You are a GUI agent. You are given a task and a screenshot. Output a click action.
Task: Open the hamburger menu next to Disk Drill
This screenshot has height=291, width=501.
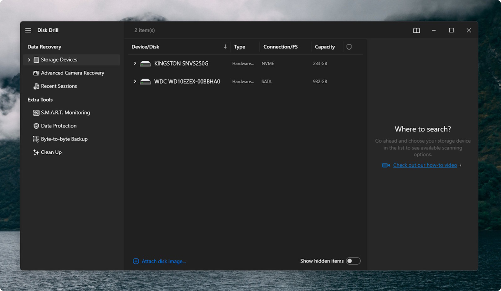(28, 30)
